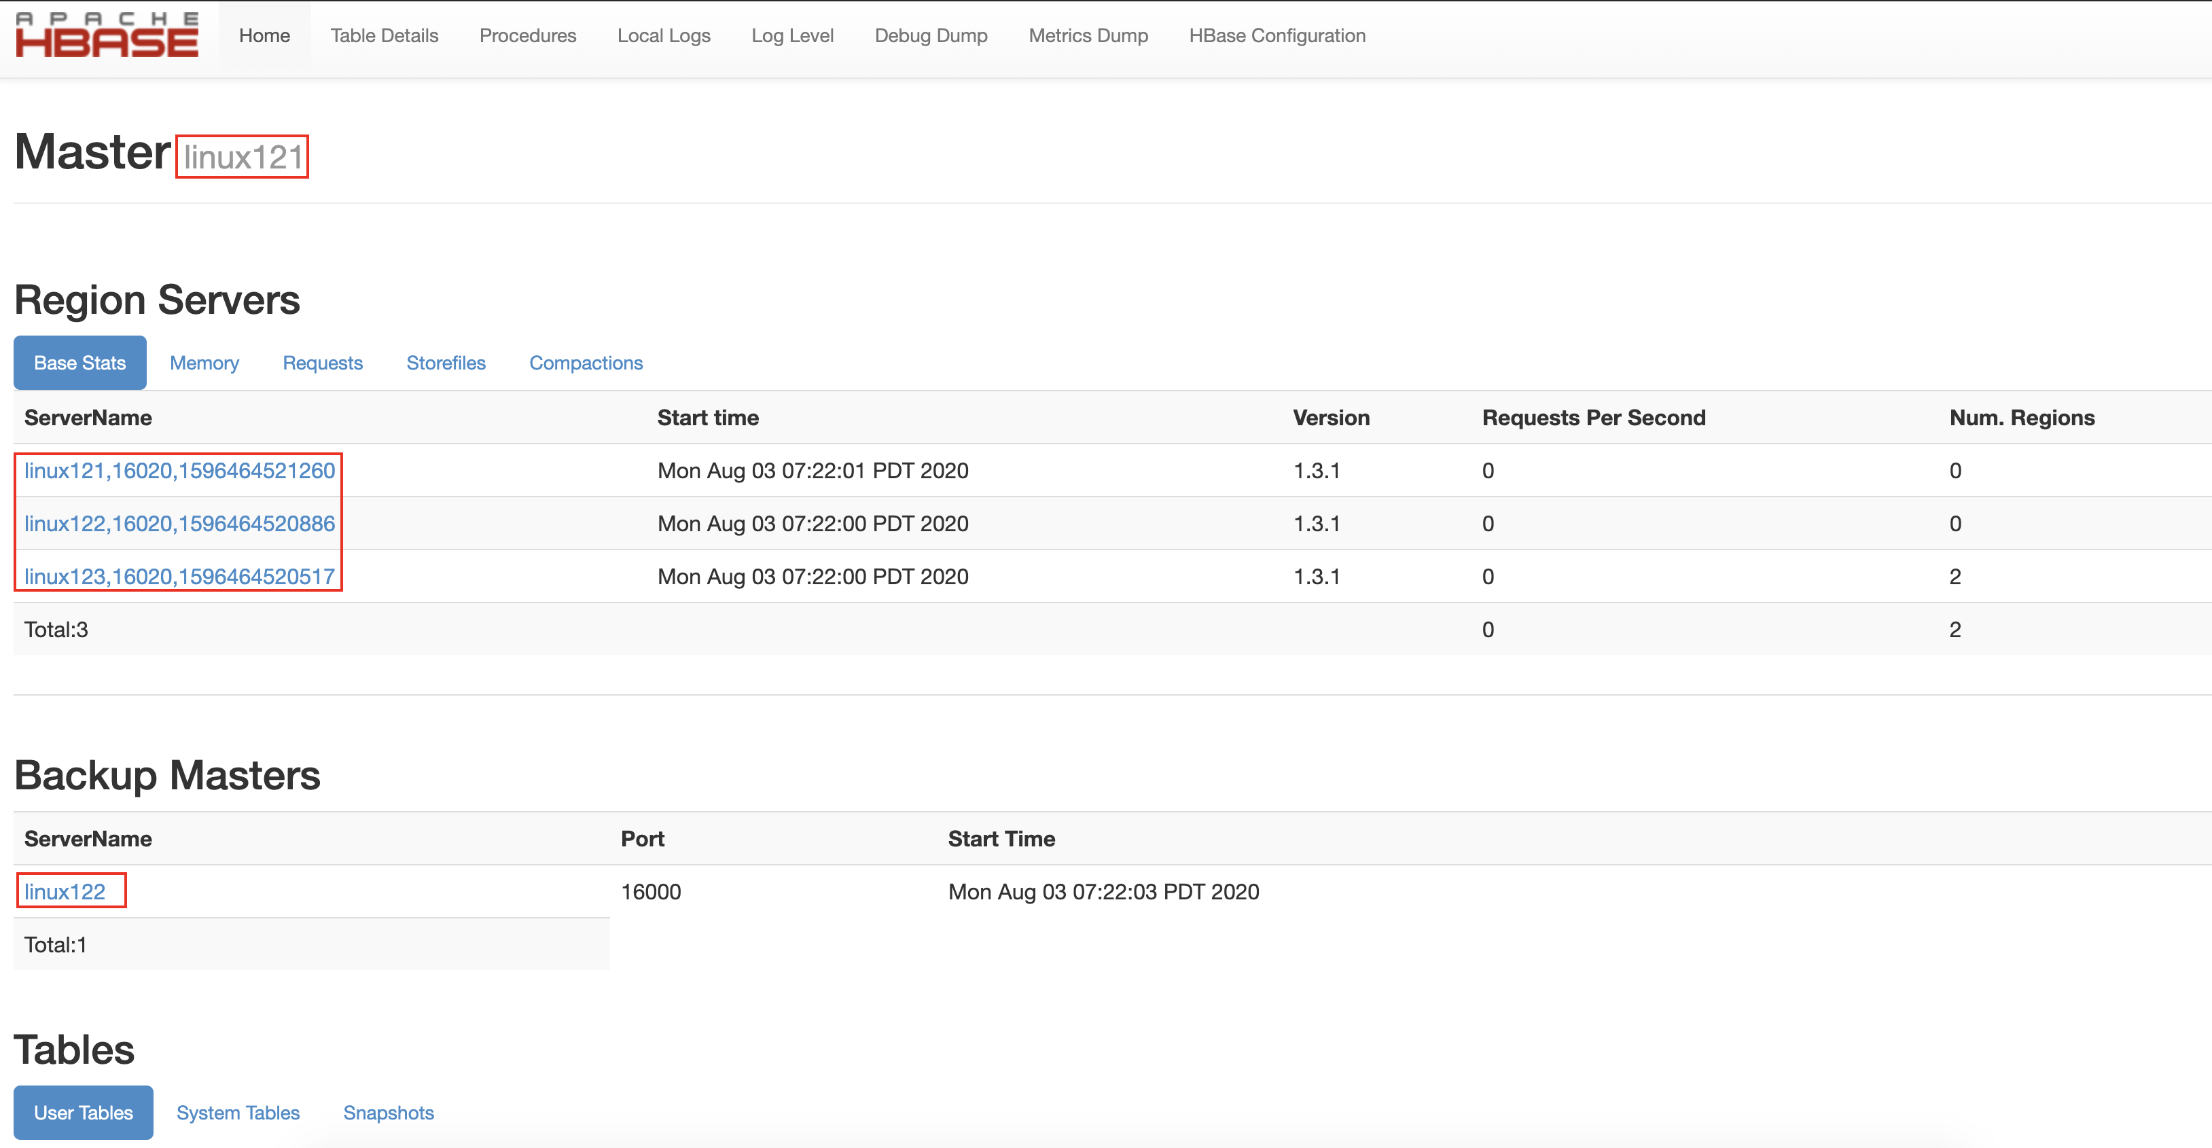The height and width of the screenshot is (1148, 2212).
Task: Open backup master linux122 link
Action: (x=65, y=891)
